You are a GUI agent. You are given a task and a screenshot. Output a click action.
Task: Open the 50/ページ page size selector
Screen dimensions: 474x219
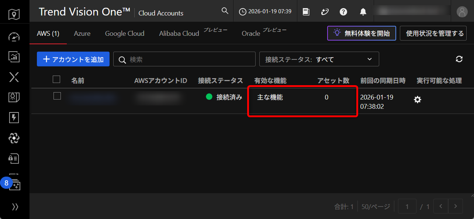376,207
